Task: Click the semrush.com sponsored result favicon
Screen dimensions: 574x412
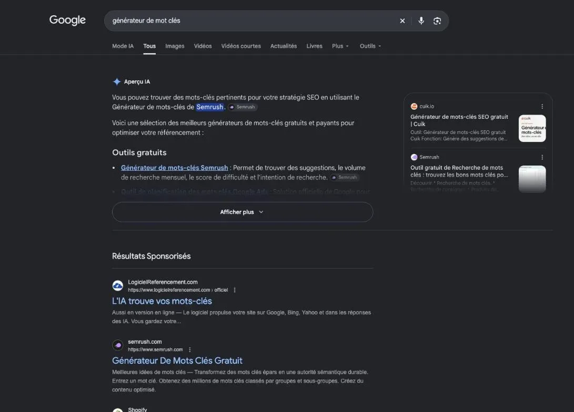Action: tap(117, 345)
